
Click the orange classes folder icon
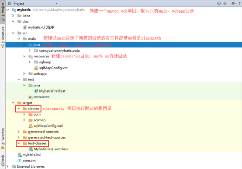pyautogui.click(x=25, y=109)
